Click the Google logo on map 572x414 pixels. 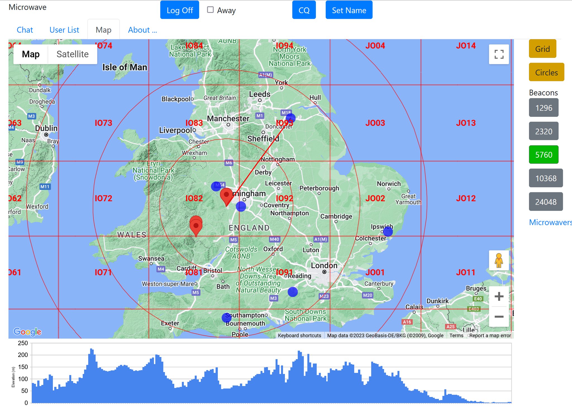point(27,332)
